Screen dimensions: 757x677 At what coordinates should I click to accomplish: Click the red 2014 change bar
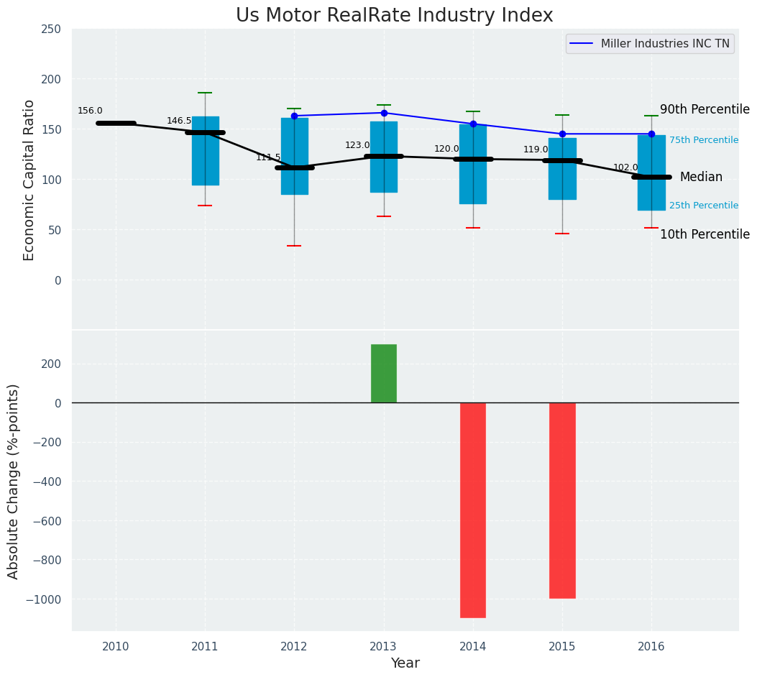click(473, 510)
